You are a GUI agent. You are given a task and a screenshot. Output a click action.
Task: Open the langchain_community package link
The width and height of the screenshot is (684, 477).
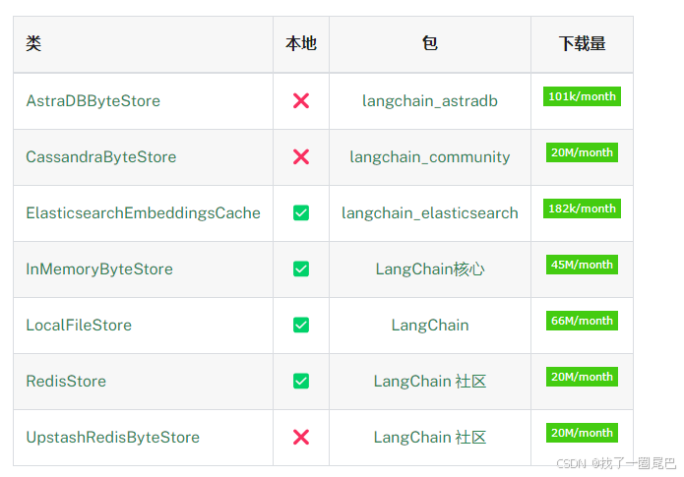coord(430,157)
